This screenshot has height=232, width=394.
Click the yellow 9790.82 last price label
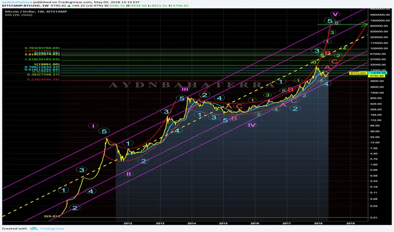tap(376, 76)
